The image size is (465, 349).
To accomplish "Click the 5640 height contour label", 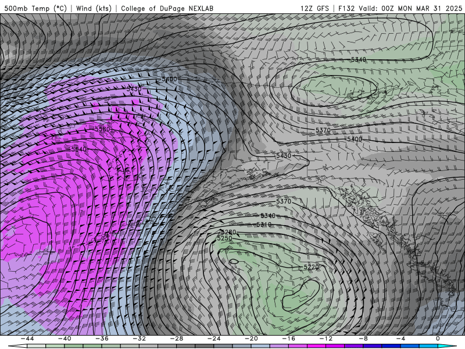I will 79,149.
